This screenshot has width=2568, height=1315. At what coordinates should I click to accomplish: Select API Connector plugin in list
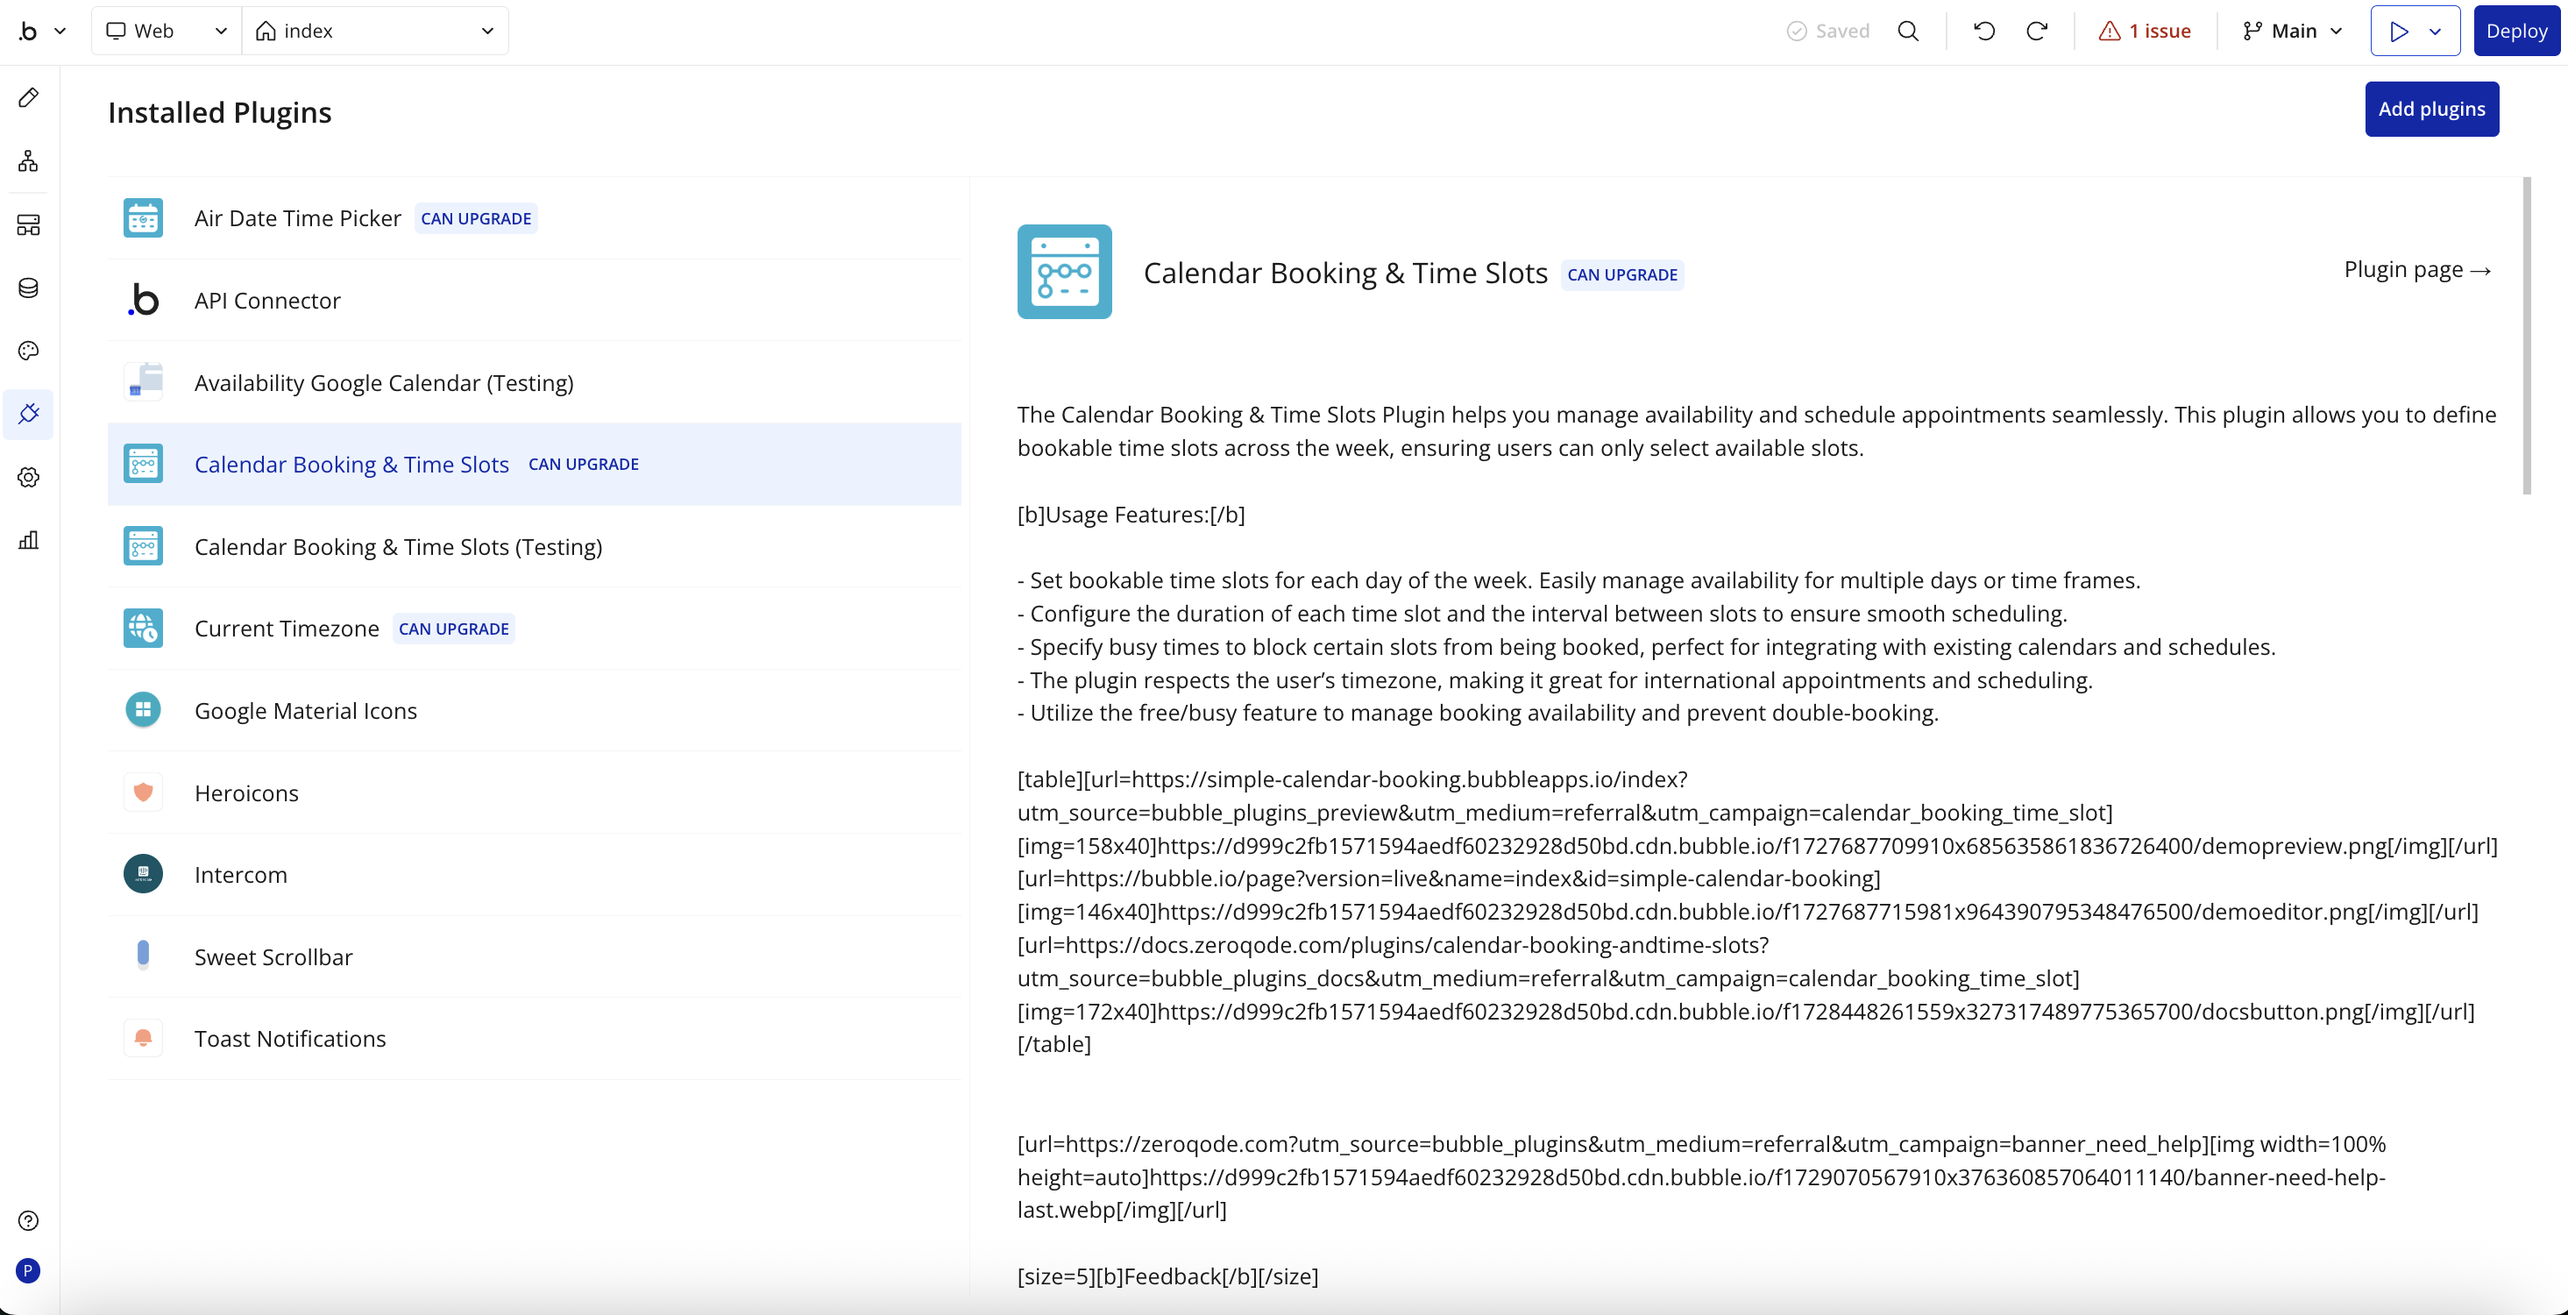pos(267,300)
